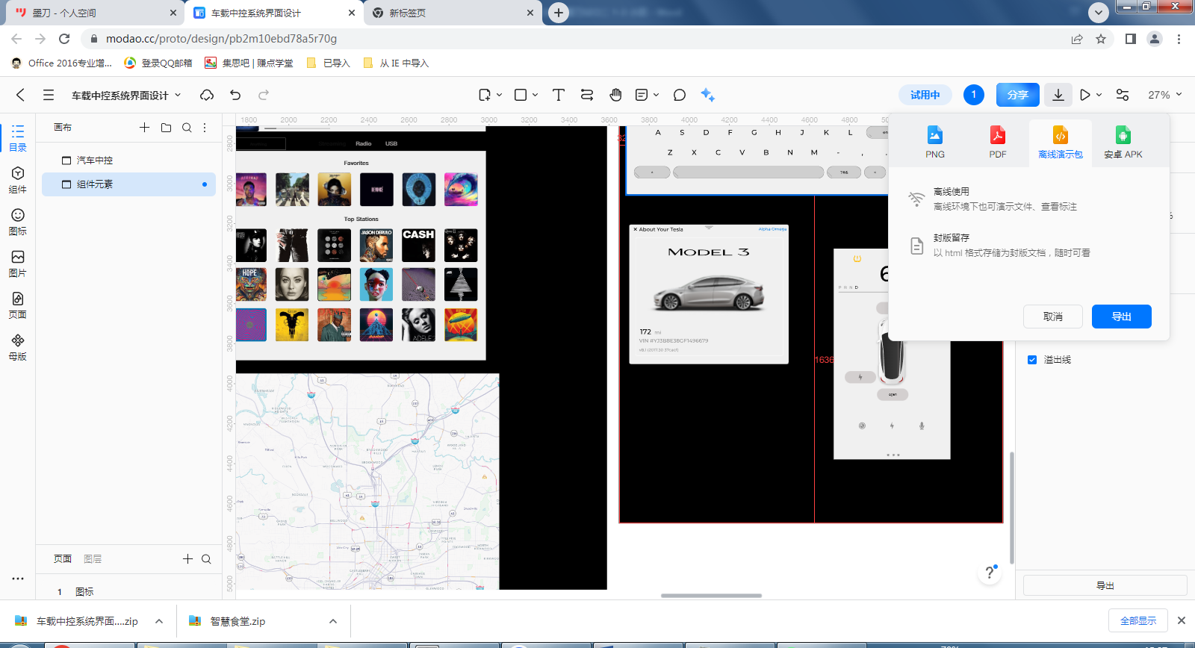This screenshot has width=1195, height=648.
Task: Expand the rectangle shape tool dropdown arrow
Action: pyautogui.click(x=536, y=95)
